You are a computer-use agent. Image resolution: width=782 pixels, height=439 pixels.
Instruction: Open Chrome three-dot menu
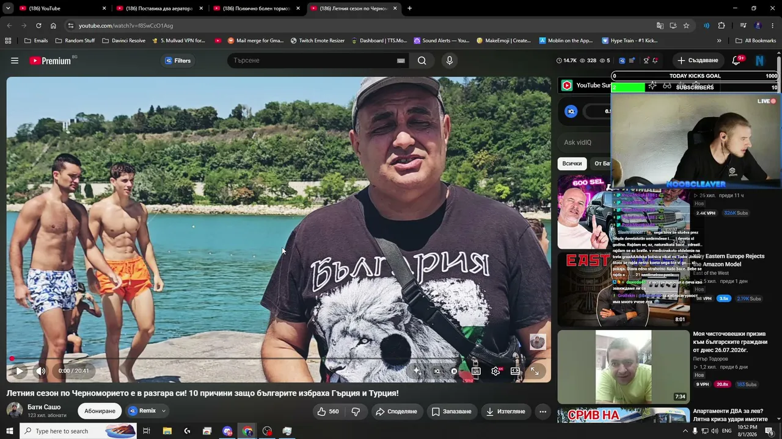pos(773,26)
